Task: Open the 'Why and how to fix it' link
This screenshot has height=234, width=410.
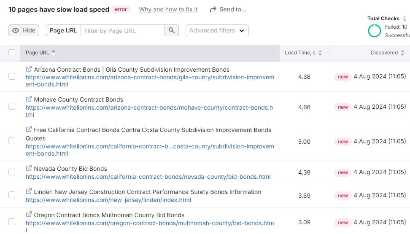Action: (x=168, y=9)
